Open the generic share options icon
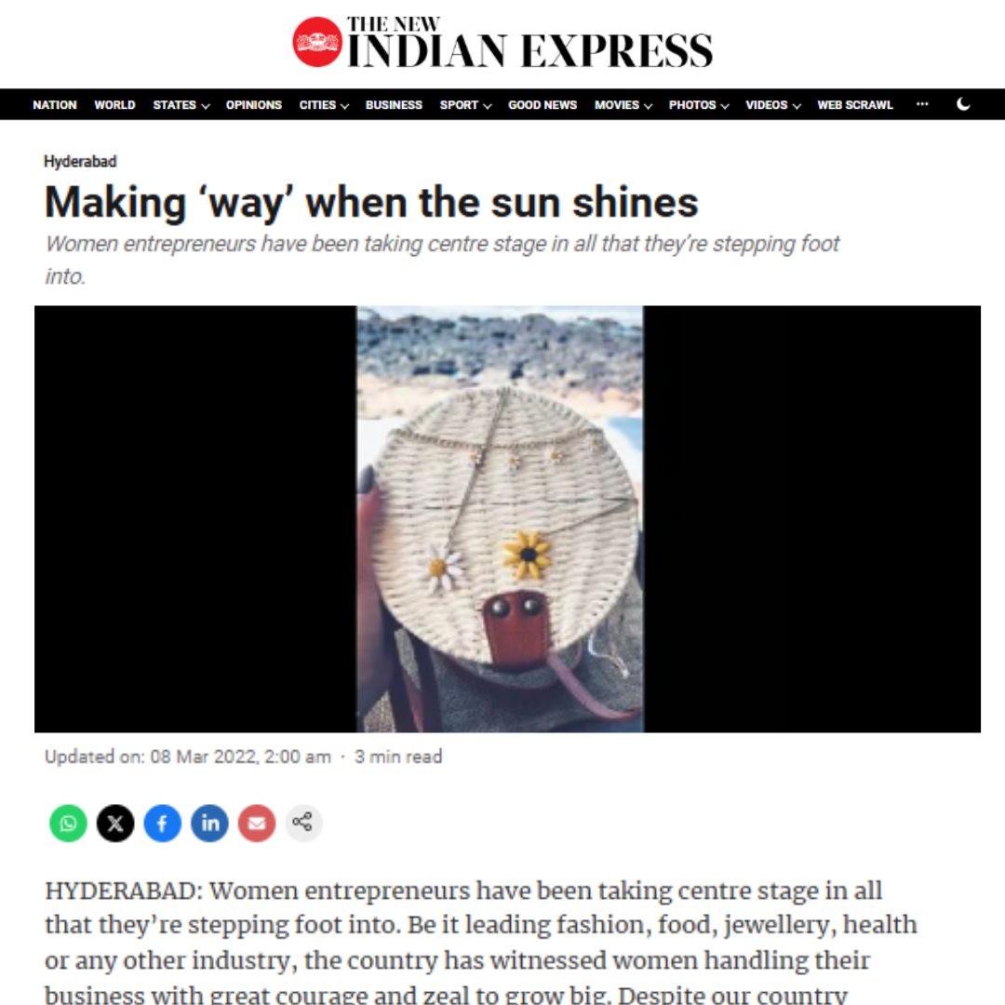The width and height of the screenshot is (1005, 1005). (x=303, y=823)
